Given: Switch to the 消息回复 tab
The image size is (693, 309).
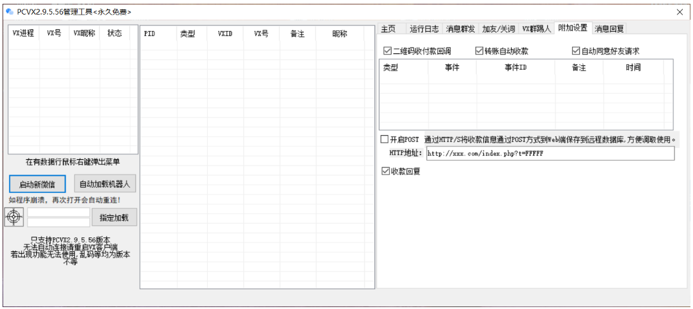Looking at the screenshot, I should coord(609,29).
